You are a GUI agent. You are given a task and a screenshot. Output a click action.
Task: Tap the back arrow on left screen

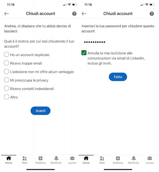pos(7,14)
